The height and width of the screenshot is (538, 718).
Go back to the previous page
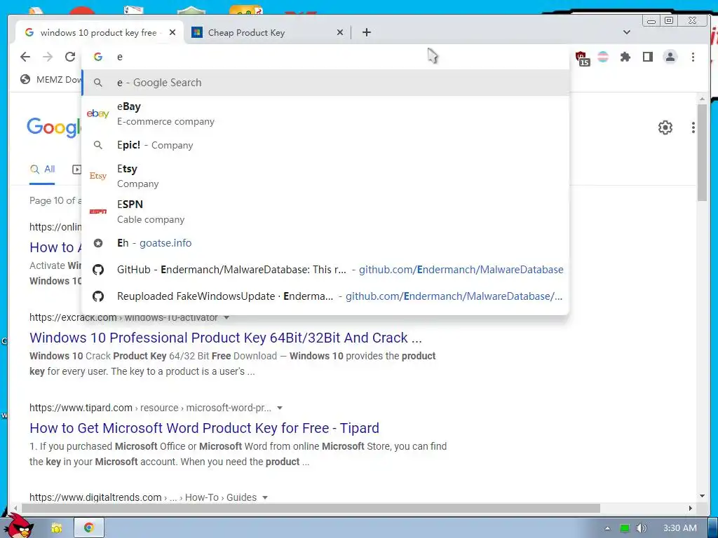click(x=25, y=57)
